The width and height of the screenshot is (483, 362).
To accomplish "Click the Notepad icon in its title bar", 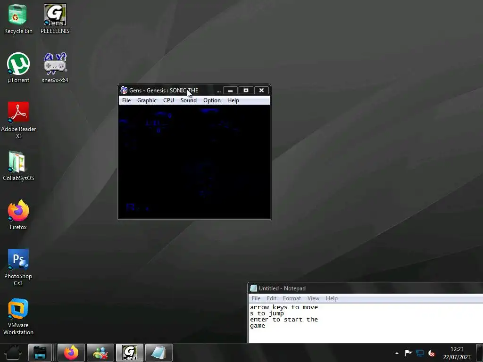I will coord(253,288).
